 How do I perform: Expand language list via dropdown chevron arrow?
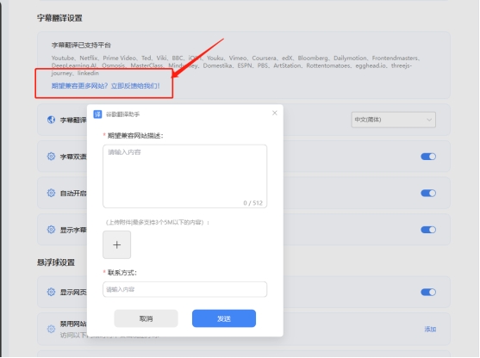(429, 120)
